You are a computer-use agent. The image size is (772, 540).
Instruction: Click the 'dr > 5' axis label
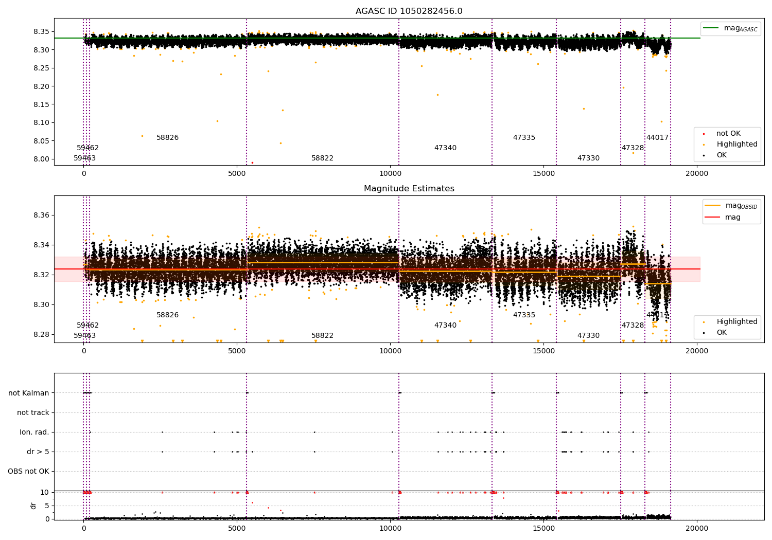click(x=38, y=452)
